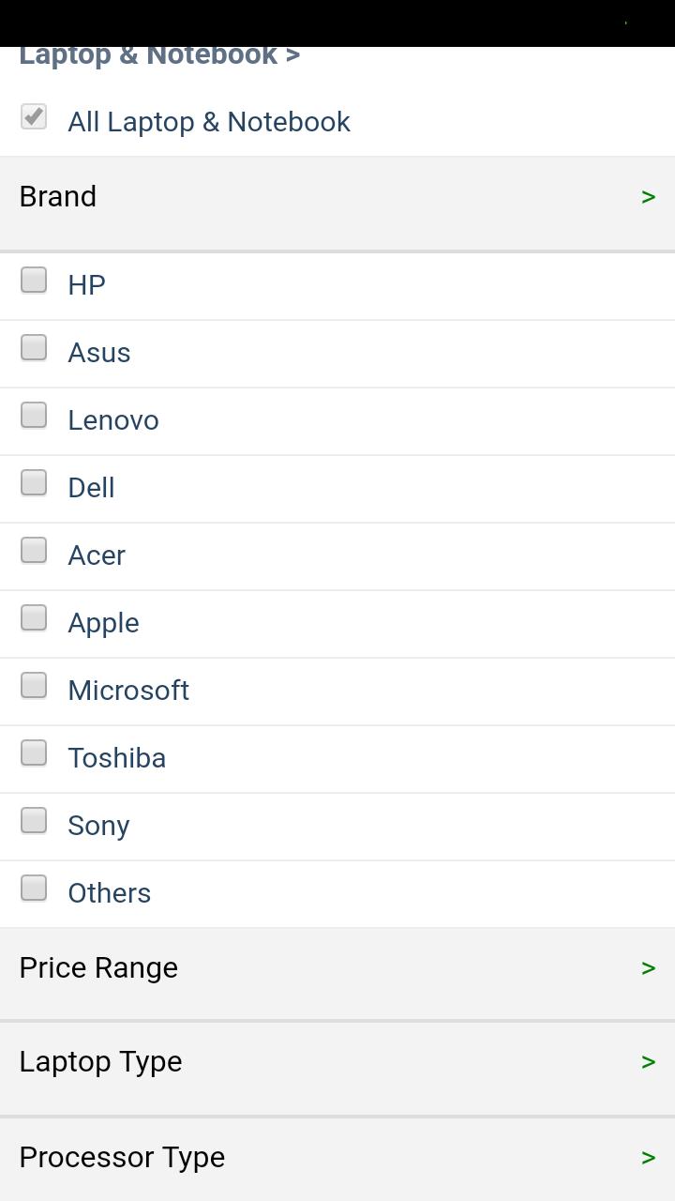Tap the Lenovo brand label
Screen dimensions: 675x1201
[x=113, y=420]
